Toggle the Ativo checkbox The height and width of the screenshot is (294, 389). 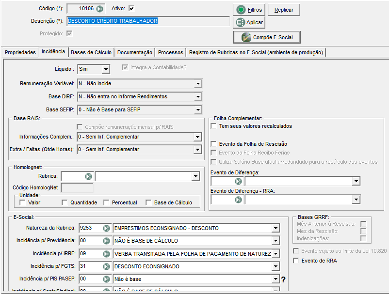[x=131, y=8]
